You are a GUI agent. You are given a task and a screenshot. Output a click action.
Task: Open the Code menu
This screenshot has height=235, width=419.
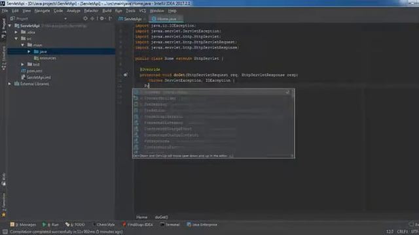tap(58, 11)
